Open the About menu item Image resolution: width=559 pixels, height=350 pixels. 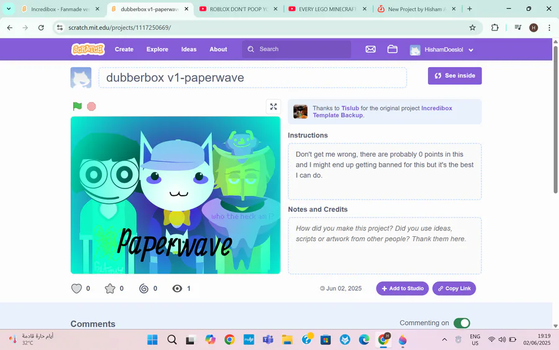pyautogui.click(x=218, y=49)
